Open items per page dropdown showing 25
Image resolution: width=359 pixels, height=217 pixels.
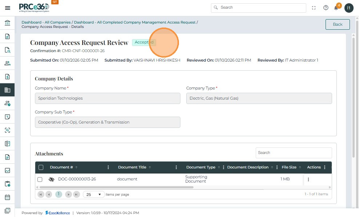coord(93,195)
